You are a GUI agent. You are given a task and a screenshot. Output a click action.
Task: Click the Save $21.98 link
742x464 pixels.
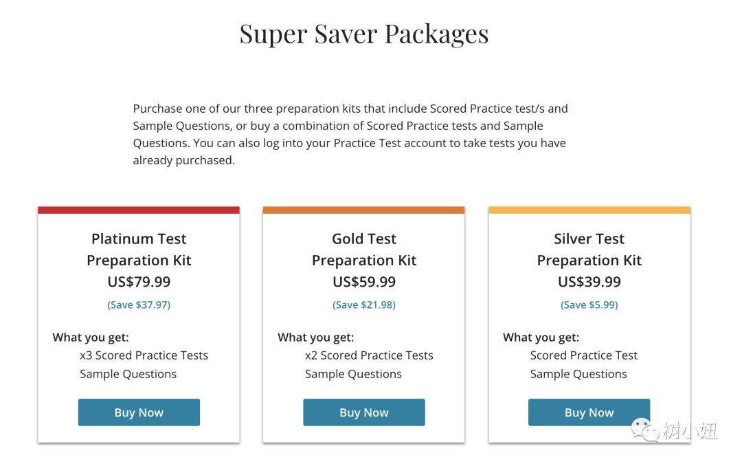[x=364, y=305]
